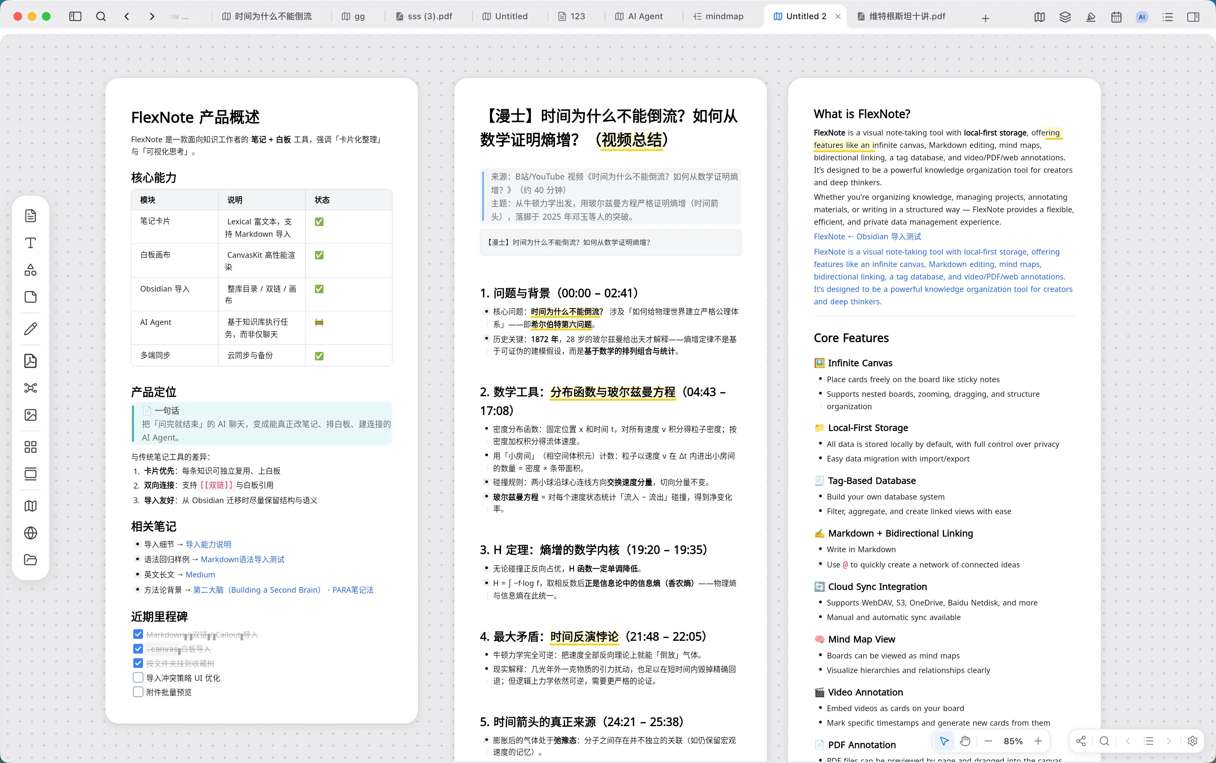
Task: Switch to the 维特根斯坦十讲.pdf tab
Action: (x=902, y=17)
